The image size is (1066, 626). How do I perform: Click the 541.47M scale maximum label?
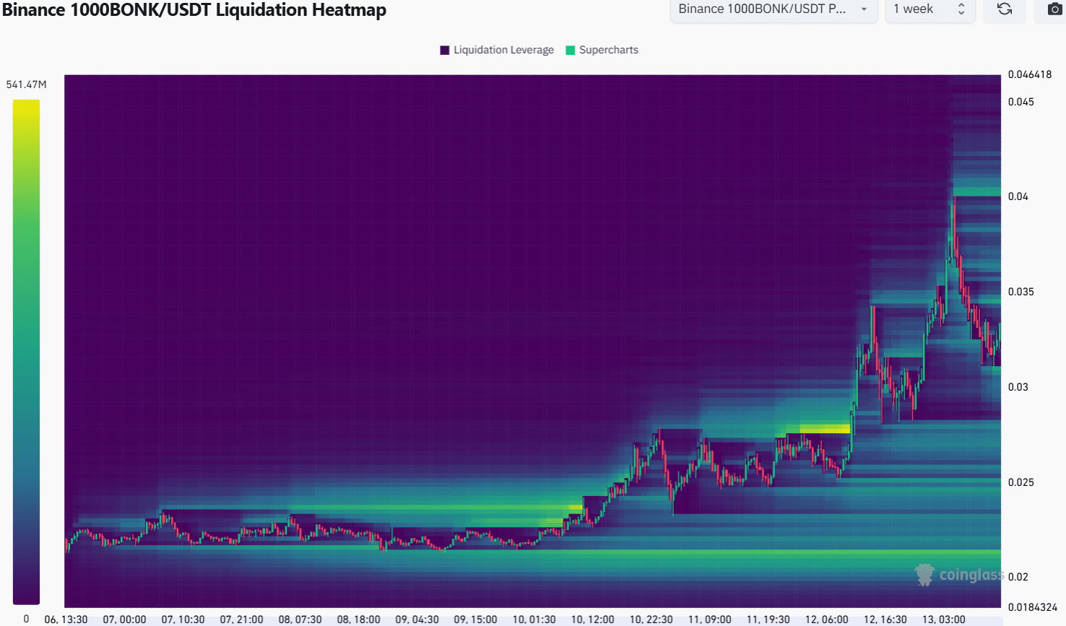[26, 84]
